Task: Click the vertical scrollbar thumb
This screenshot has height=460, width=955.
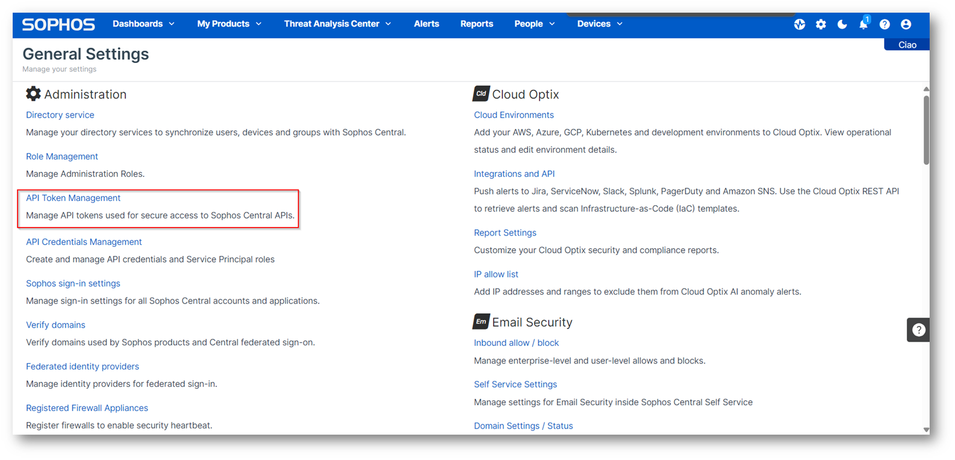Action: click(926, 130)
